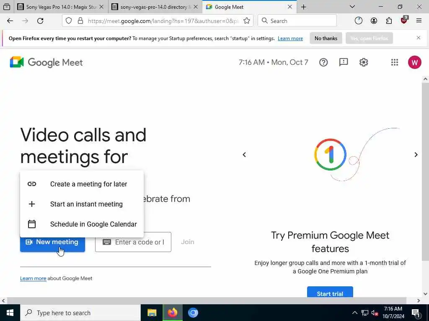Click the Firefox taskbar icon

point(173,313)
